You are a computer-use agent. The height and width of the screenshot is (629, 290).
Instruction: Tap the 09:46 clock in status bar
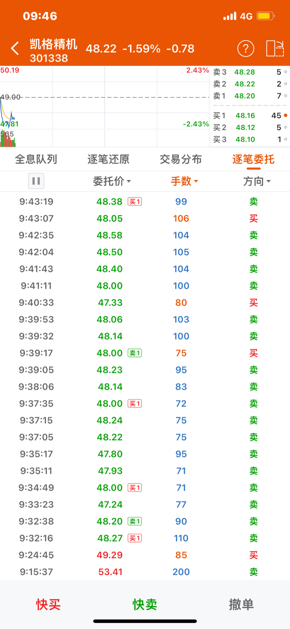[x=40, y=16]
